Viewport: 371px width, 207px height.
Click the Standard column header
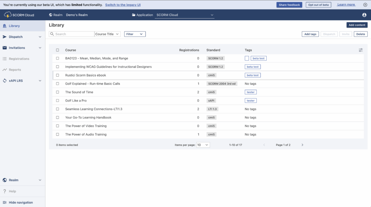point(213,50)
